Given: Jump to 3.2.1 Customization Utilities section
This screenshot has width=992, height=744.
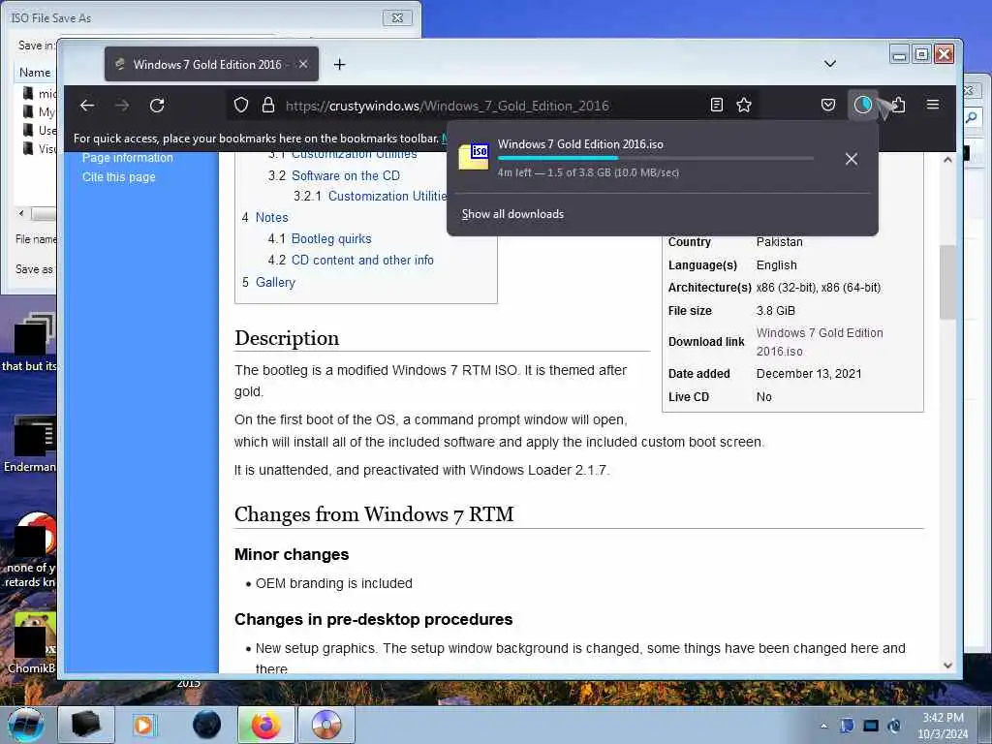Looking at the screenshot, I should [387, 196].
